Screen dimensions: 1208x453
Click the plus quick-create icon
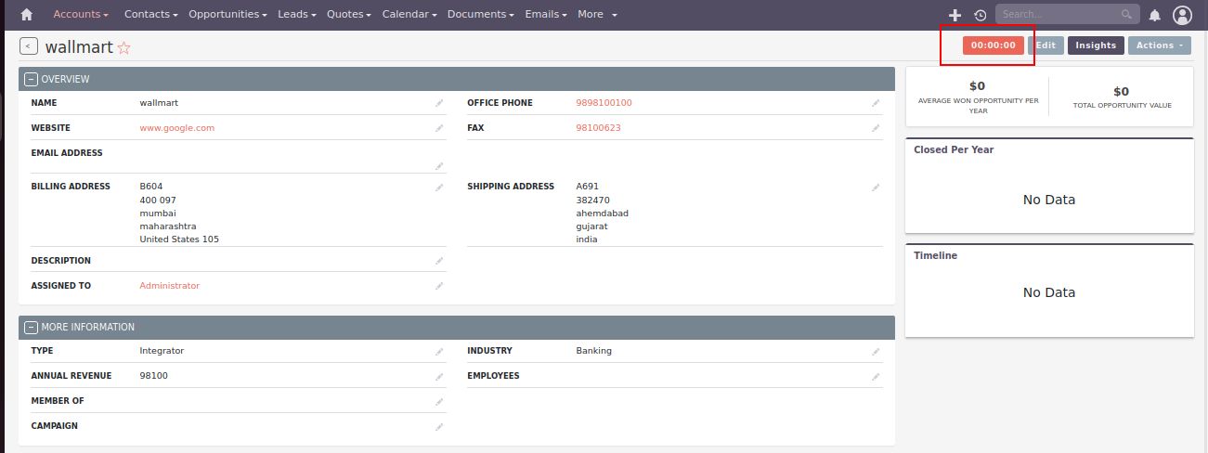[x=955, y=15]
